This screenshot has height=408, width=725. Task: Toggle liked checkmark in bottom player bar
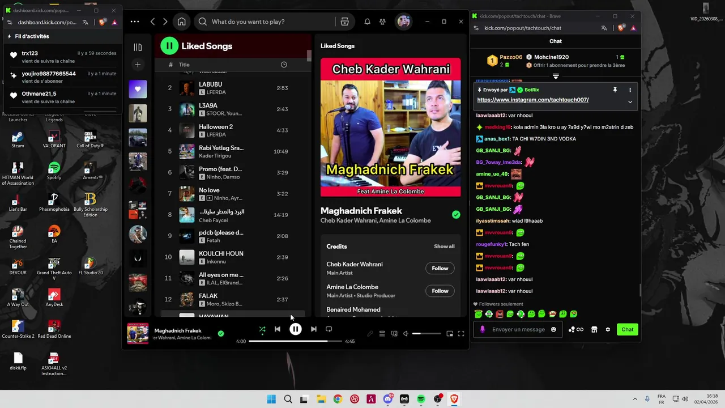(x=221, y=334)
